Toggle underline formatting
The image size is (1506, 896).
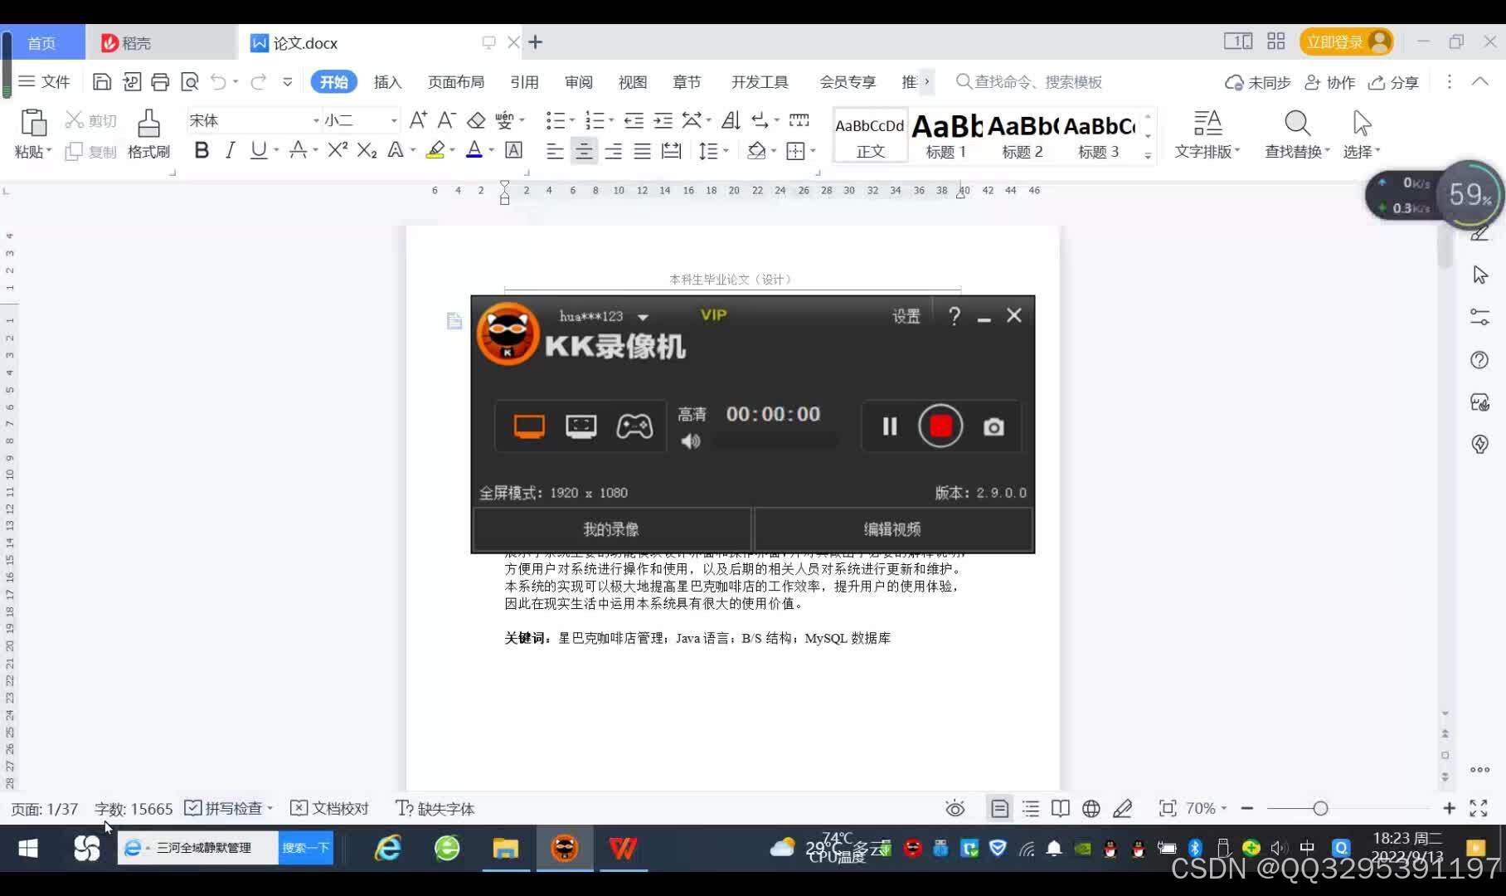(x=259, y=150)
